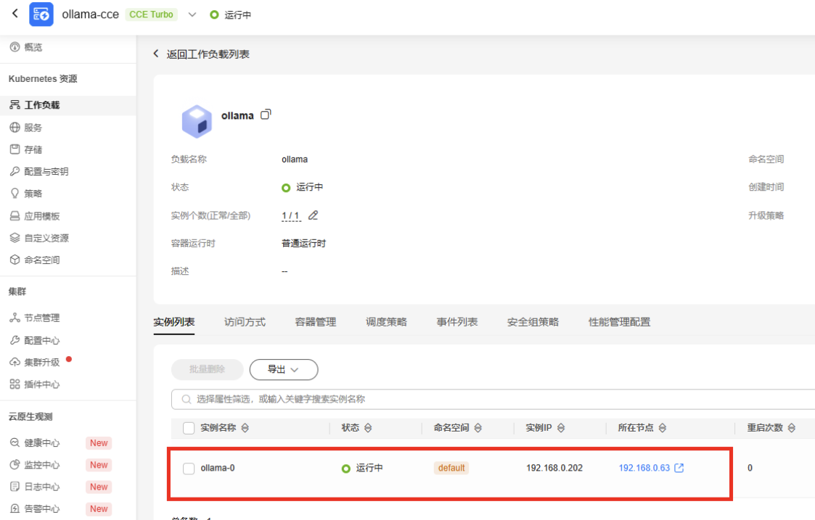The image size is (815, 520).
Task: Click the 应用模板 icon
Action: pos(15,216)
